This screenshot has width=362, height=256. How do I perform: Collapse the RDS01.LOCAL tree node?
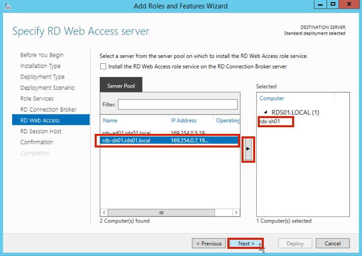266,113
